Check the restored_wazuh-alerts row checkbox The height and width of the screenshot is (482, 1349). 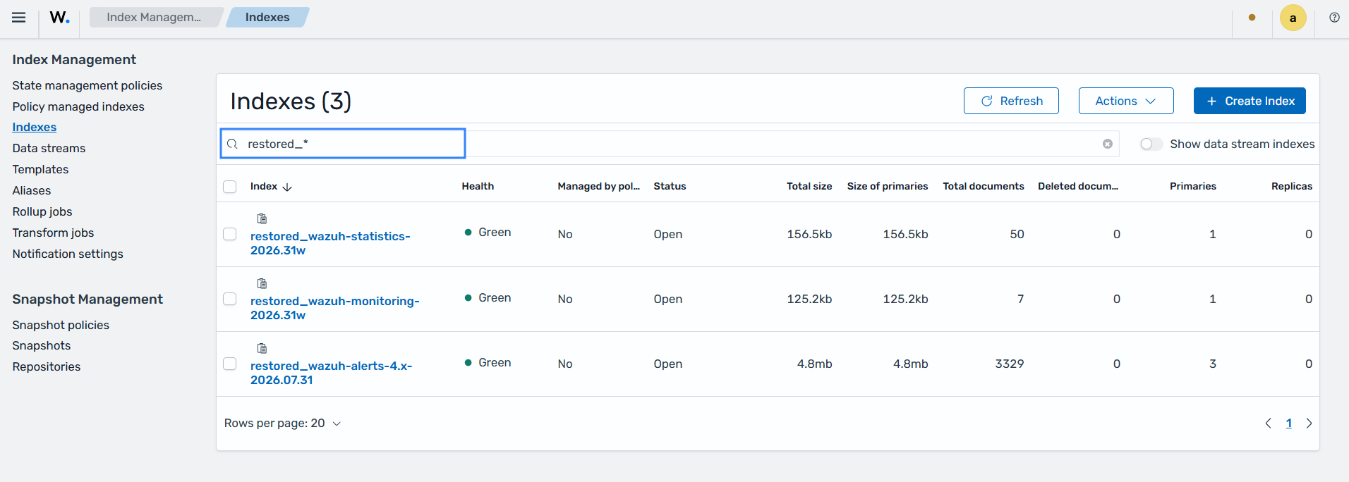(230, 364)
